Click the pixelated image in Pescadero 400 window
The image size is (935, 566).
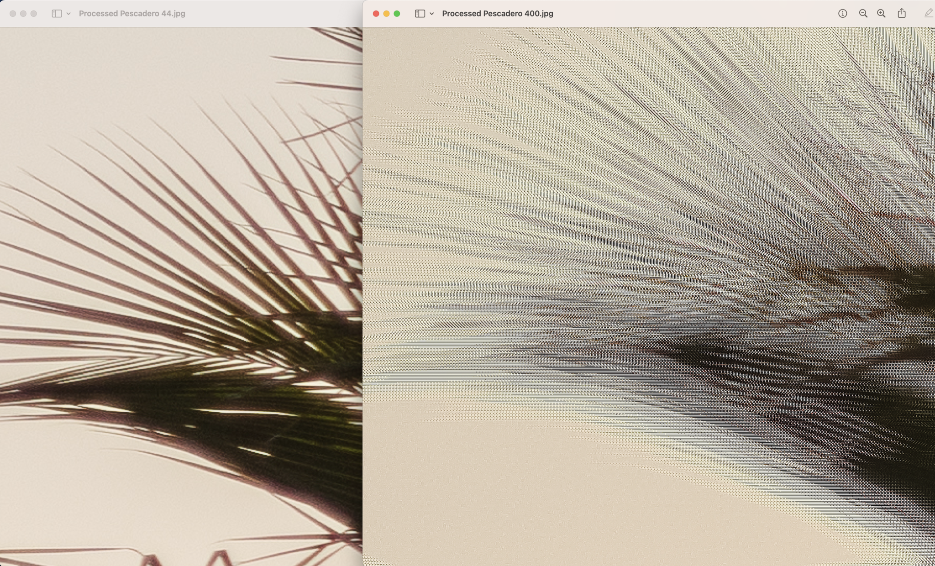click(x=648, y=297)
